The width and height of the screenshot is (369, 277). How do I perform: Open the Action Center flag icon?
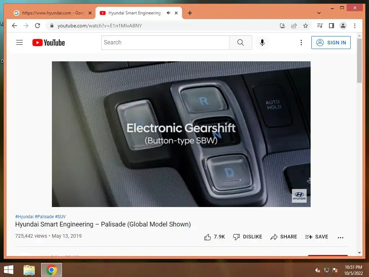(x=335, y=270)
